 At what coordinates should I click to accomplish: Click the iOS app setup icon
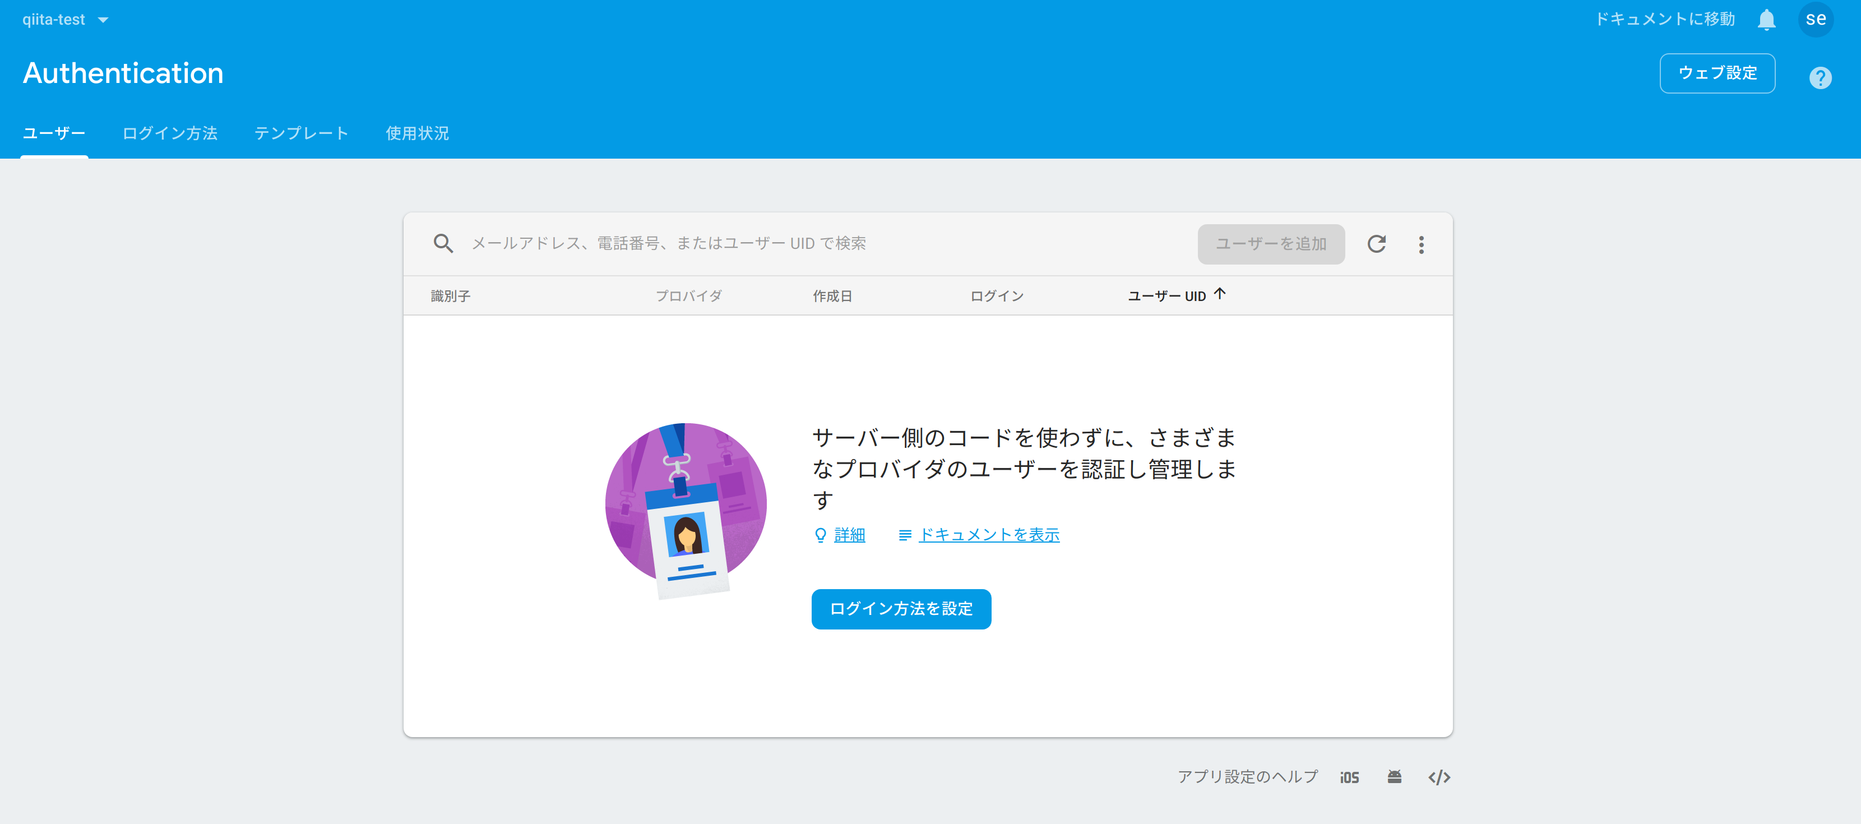[x=1350, y=777]
